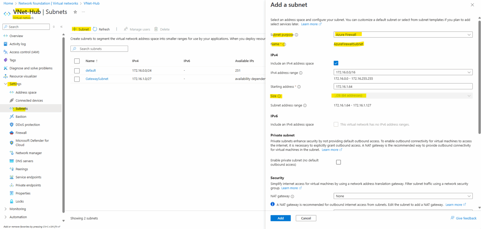The width and height of the screenshot is (481, 229).
Task: Click the Locks item in Settings
Action: (x=19, y=202)
